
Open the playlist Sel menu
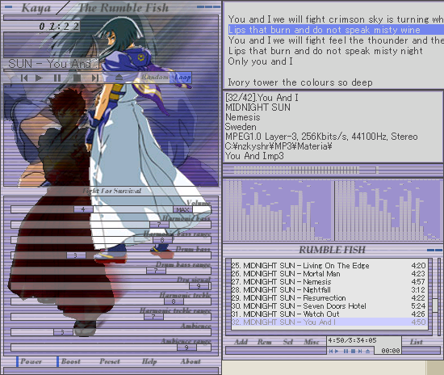(x=287, y=342)
